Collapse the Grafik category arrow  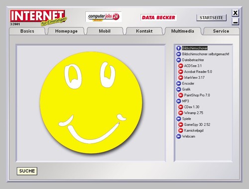(179, 89)
